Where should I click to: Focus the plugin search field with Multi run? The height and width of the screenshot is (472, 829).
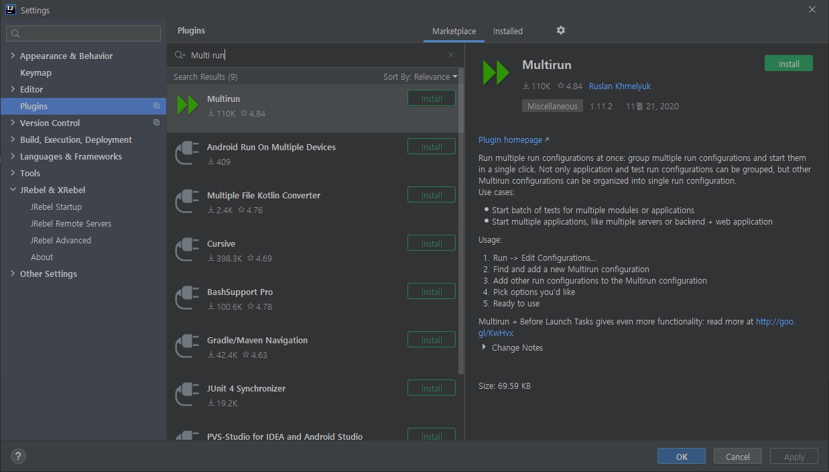315,55
